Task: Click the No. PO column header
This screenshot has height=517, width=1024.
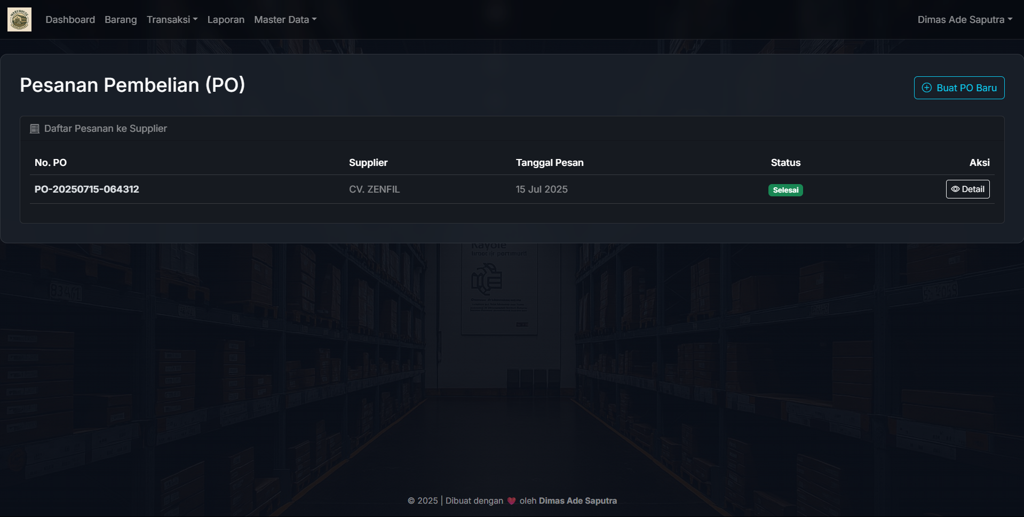Action: [x=51, y=163]
